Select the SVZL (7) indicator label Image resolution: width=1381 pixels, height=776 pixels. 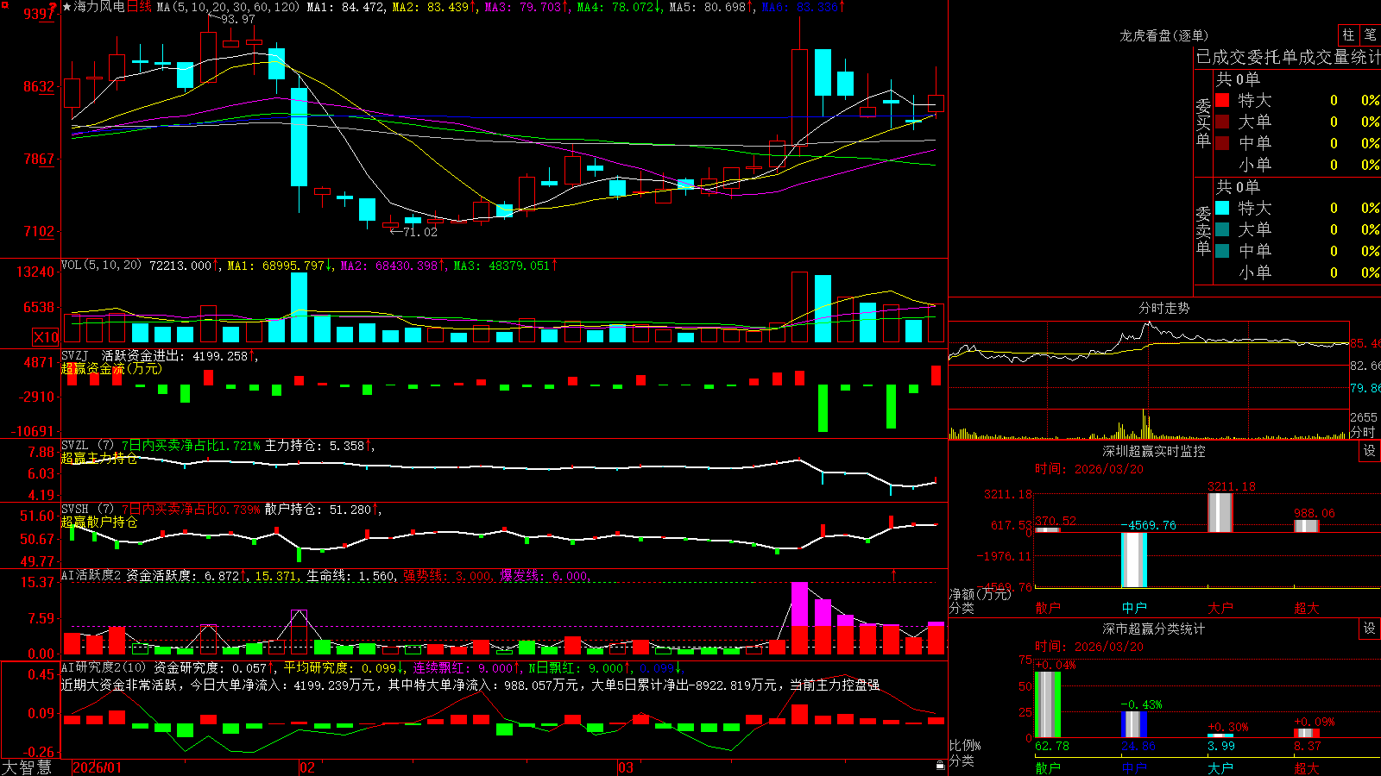(87, 446)
